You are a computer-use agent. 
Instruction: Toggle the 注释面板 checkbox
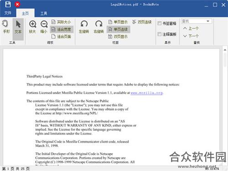pyautogui.click(x=159, y=34)
